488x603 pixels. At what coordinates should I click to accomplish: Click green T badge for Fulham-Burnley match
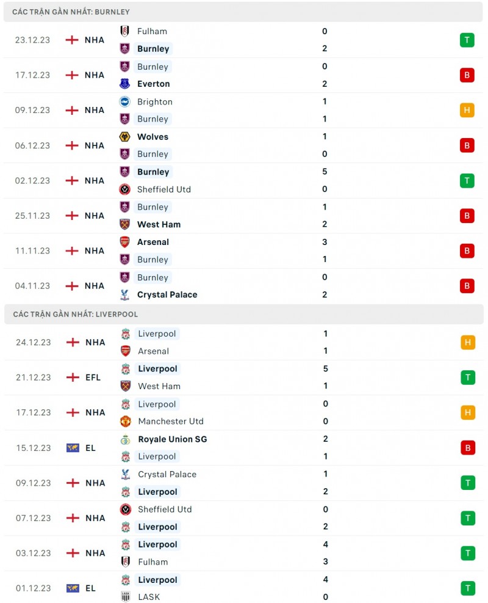tap(467, 40)
